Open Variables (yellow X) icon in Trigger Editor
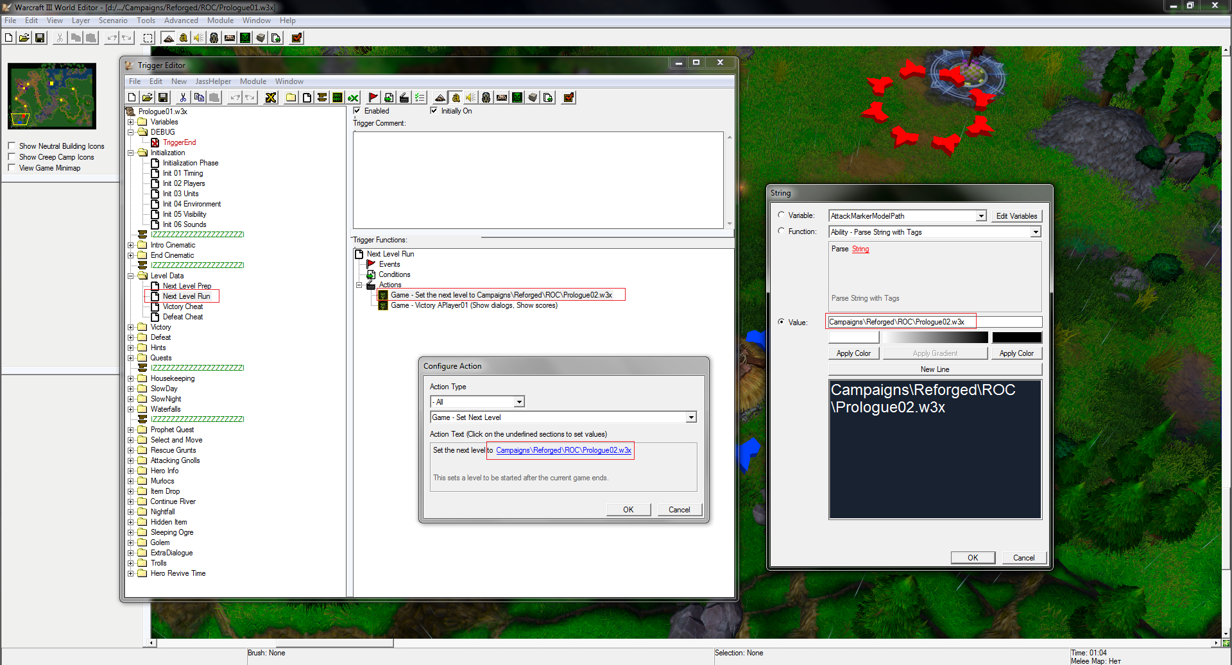This screenshot has height=665, width=1232. [271, 97]
